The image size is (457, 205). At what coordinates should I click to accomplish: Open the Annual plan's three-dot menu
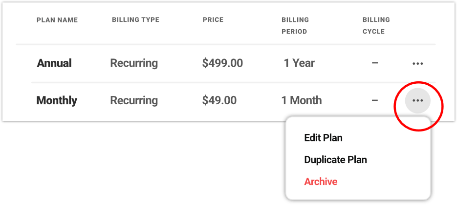(x=417, y=63)
